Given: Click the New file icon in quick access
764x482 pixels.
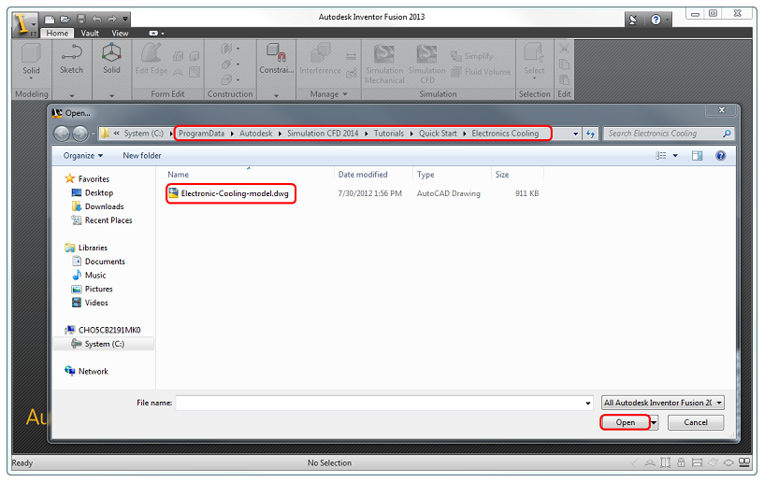Looking at the screenshot, I should 50,20.
